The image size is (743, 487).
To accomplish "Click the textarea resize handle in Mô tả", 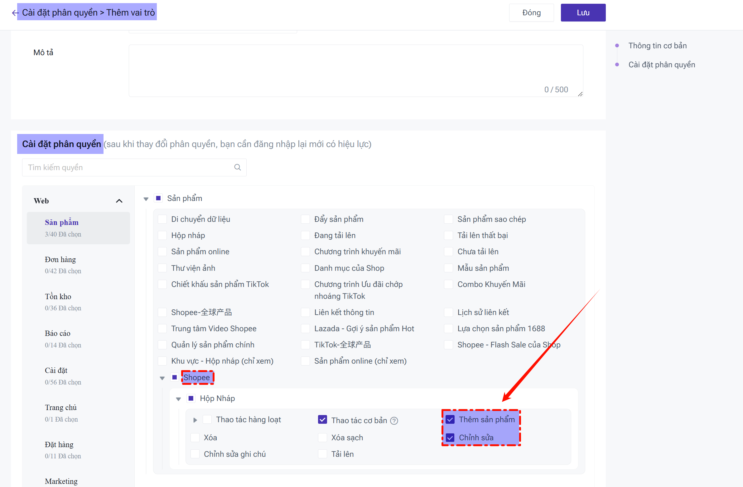I will (x=580, y=94).
